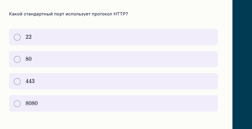Viewport: 252px width, 129px height.
Task: Mark the 443 option's radio button
Action: tap(17, 81)
